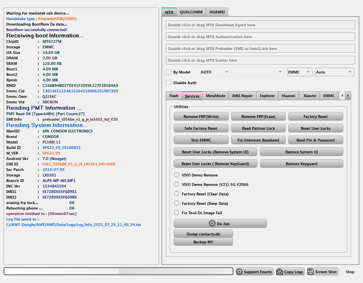Click the bottom progress bar
Viewport: 363px width, 283px height.
coord(119,271)
